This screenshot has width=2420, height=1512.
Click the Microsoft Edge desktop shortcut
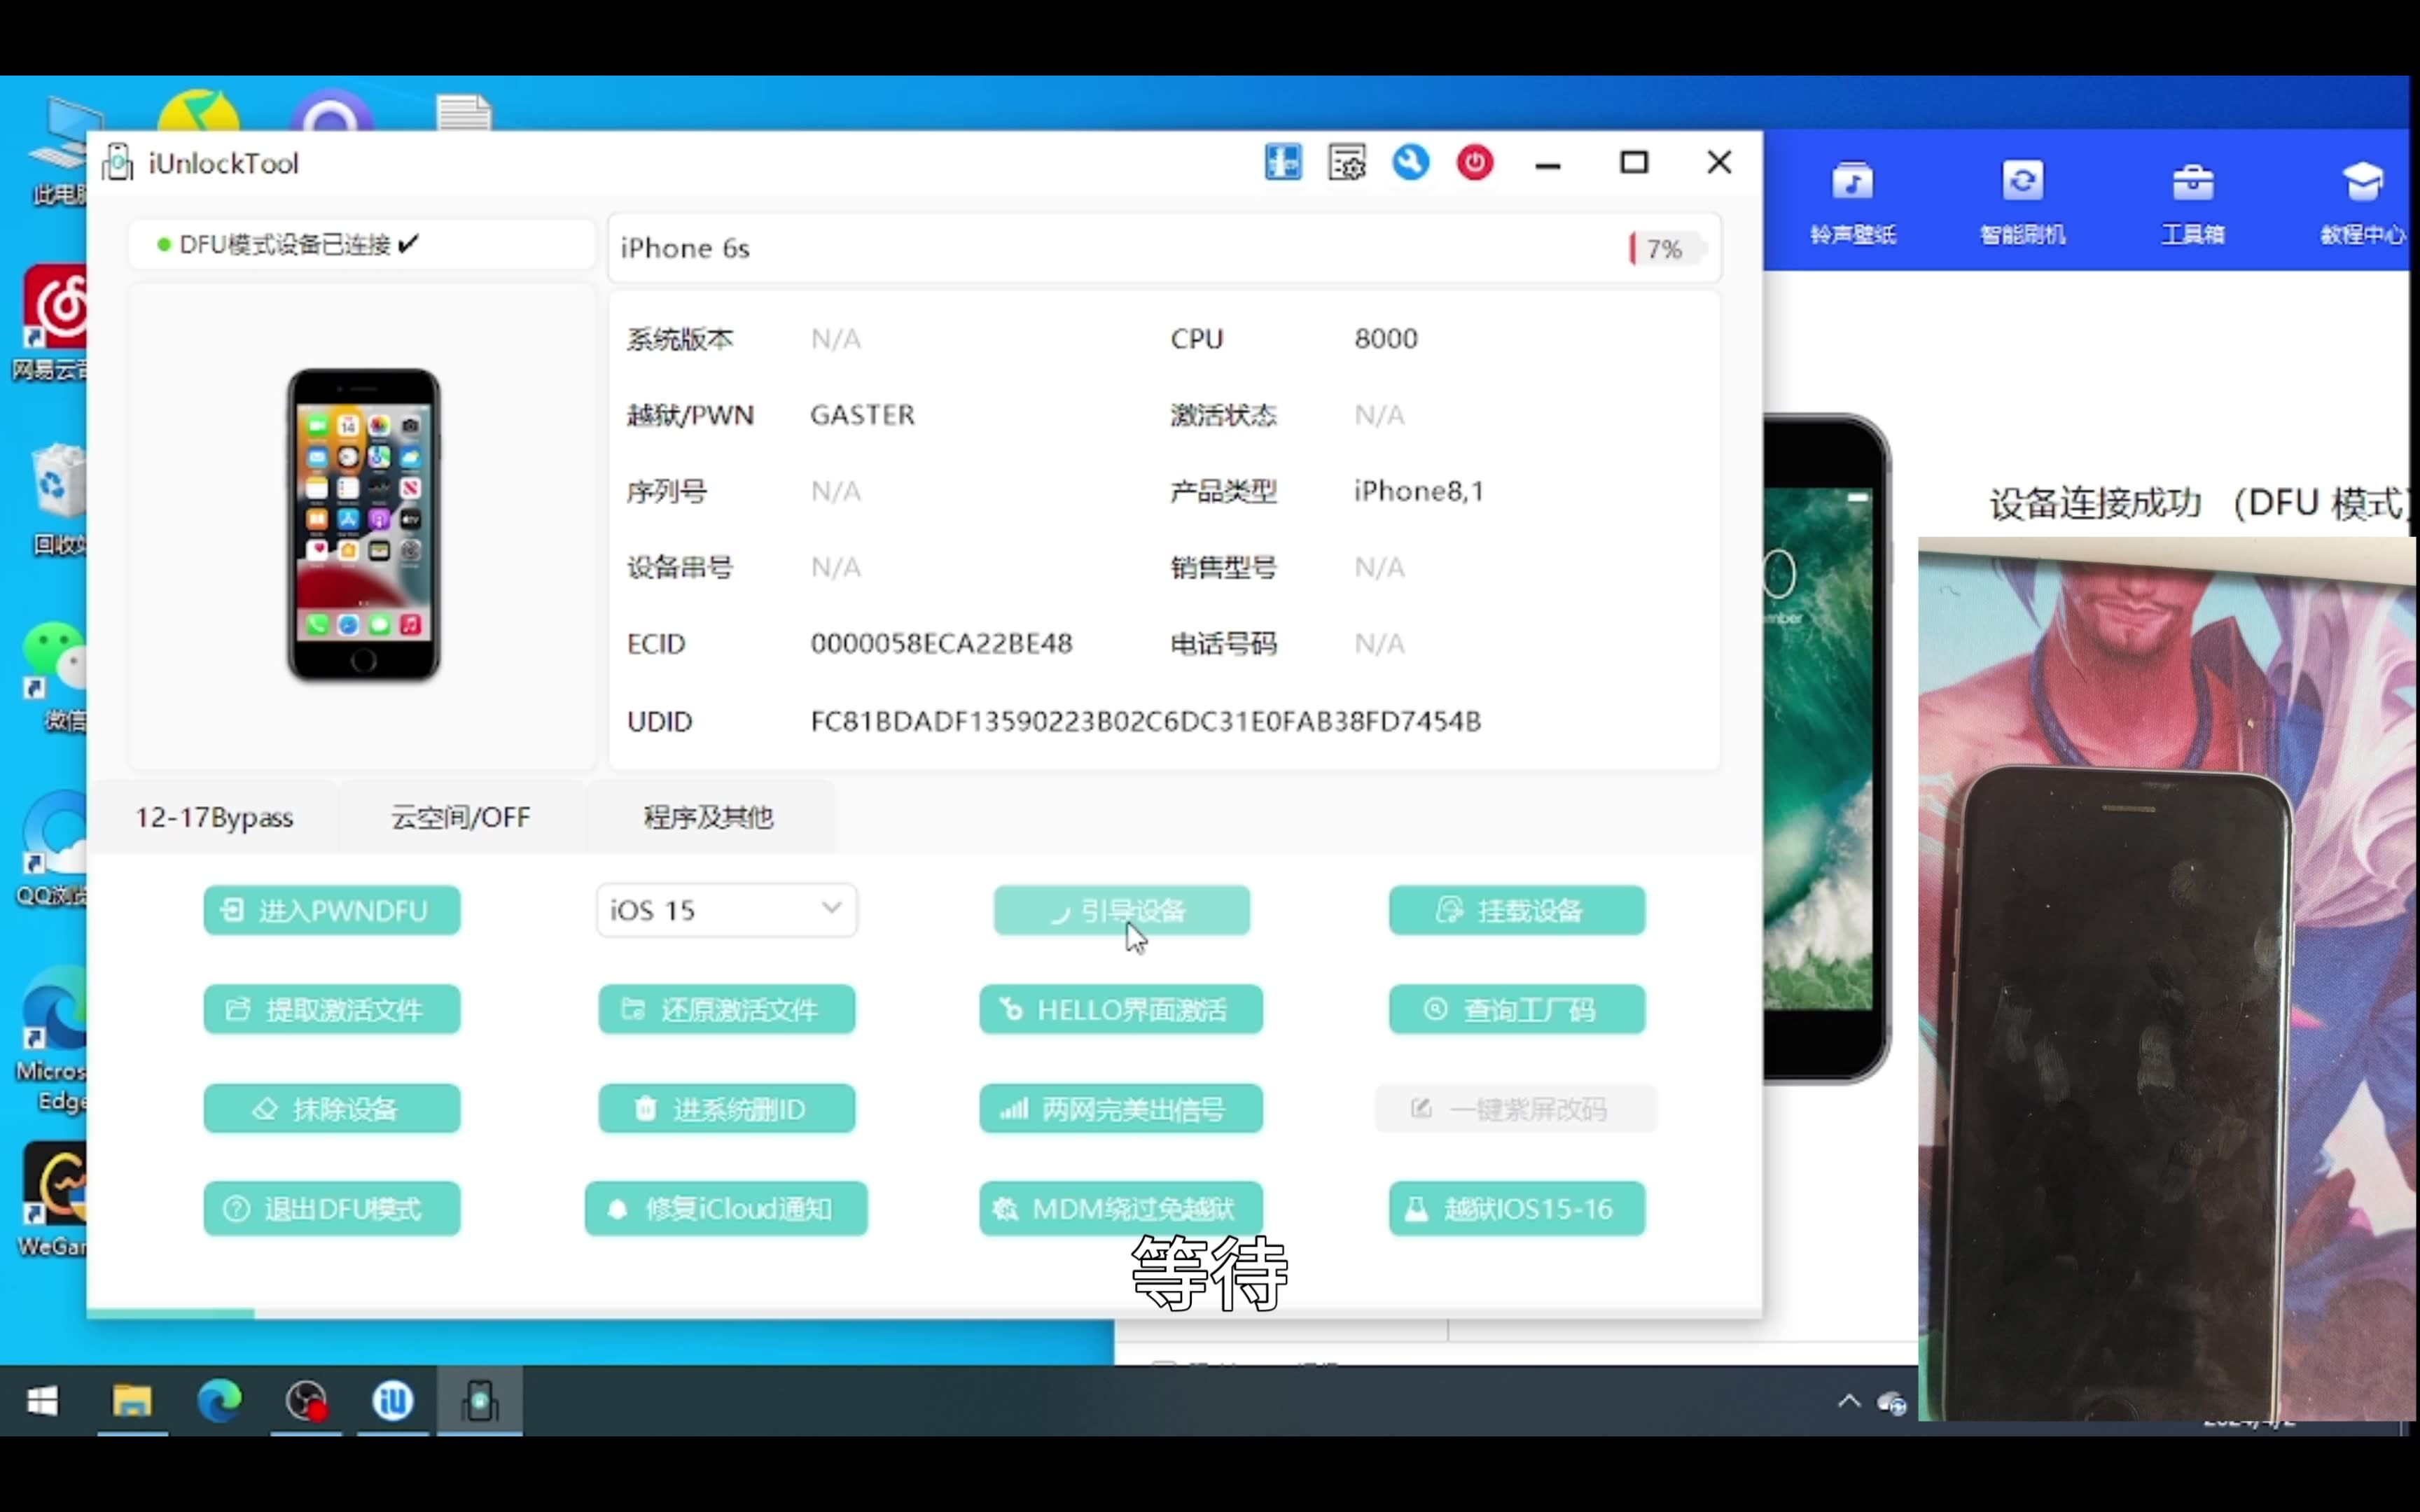52,1040
